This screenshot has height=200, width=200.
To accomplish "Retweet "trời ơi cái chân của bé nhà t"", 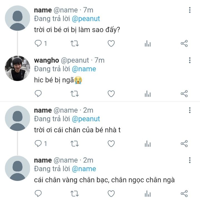I will 75,144.
